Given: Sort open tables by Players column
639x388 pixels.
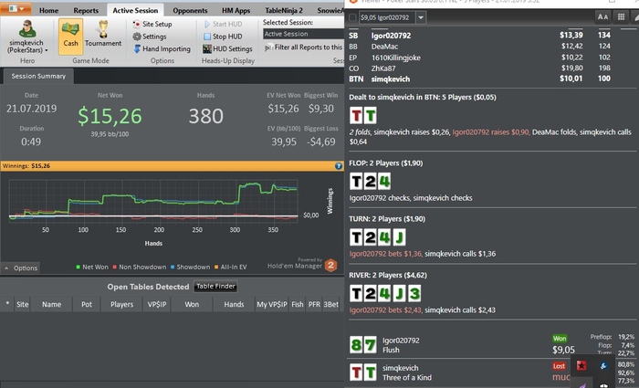Looking at the screenshot, I should point(121,304).
